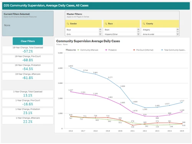Click the Pre-Court (Informal) legend label
This screenshot has width=192, height=144.
[145, 50]
